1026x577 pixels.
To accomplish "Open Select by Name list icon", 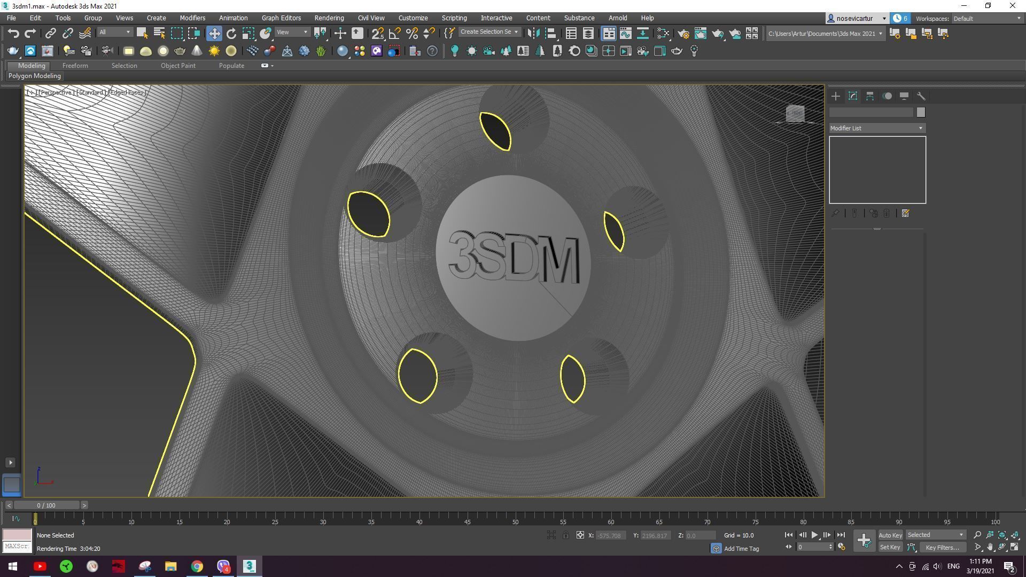I will click(x=159, y=33).
